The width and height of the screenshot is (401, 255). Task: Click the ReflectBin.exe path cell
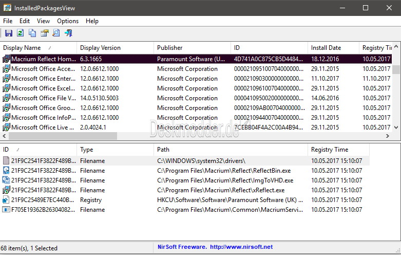[224, 171]
